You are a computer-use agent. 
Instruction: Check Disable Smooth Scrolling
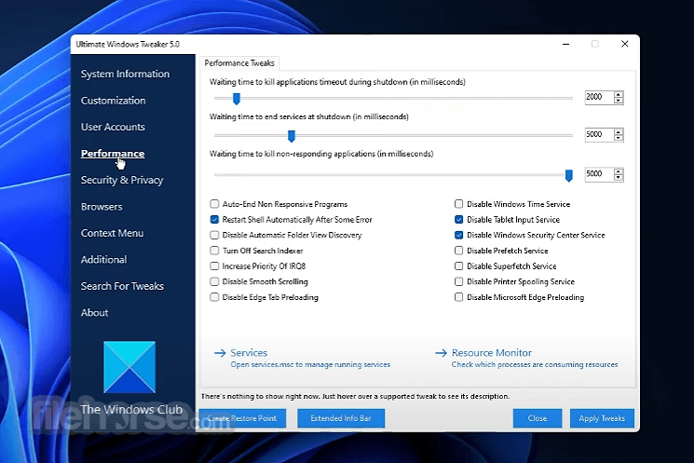coord(214,281)
